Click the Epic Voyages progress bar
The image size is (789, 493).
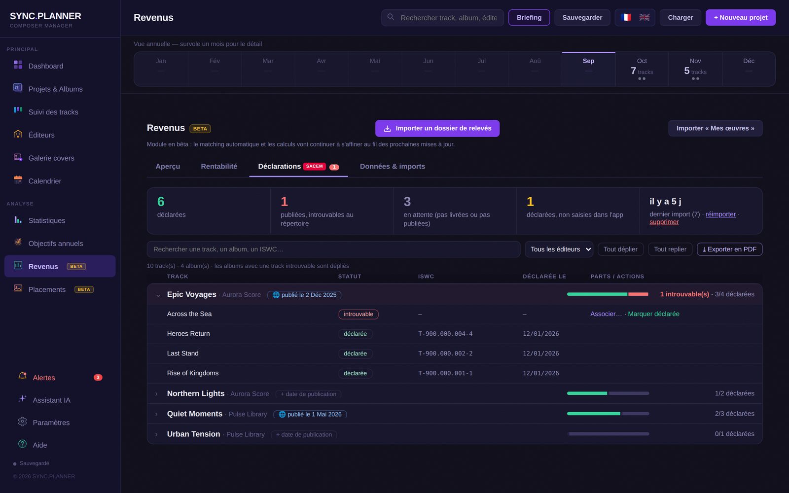tap(608, 294)
